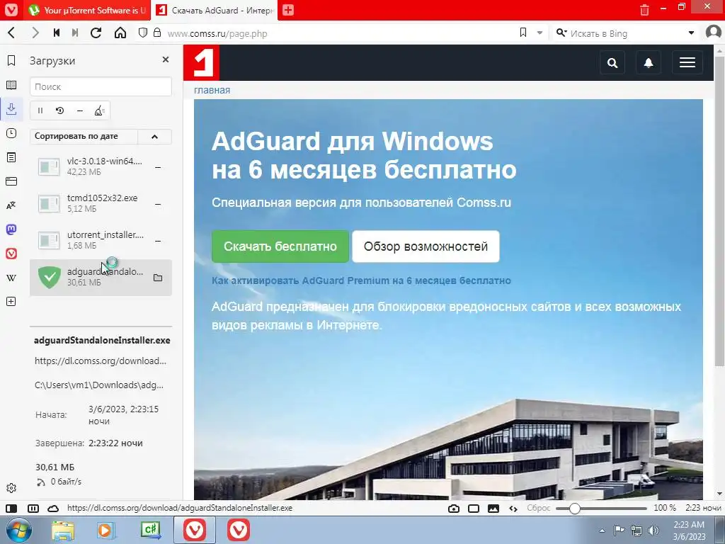Adjust the page zoom slider

point(601,509)
